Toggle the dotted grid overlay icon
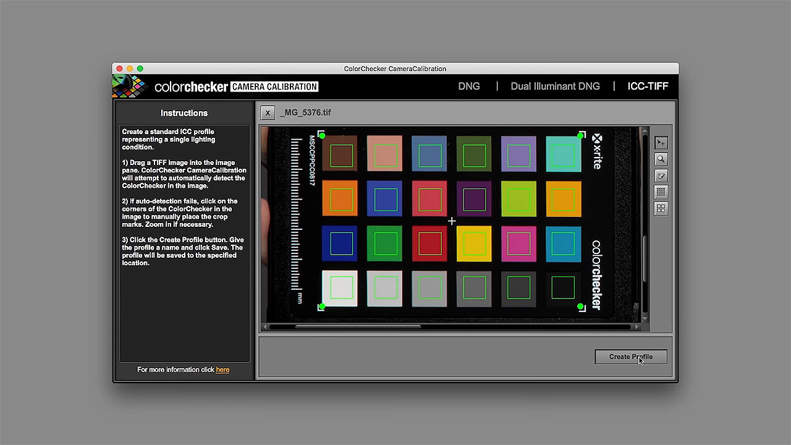This screenshot has height=445, width=791. (x=661, y=192)
